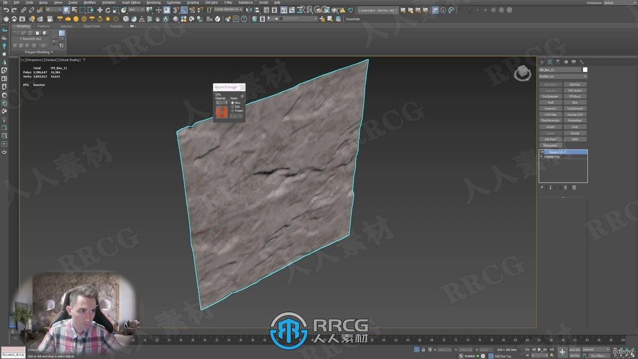Toggle the Percent Snap icon

pyautogui.click(x=192, y=10)
